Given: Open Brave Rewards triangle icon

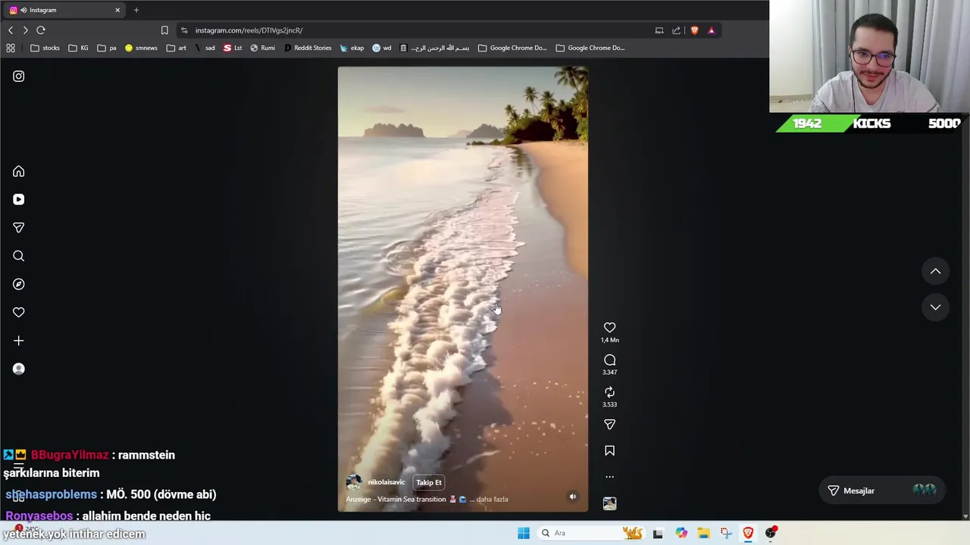Looking at the screenshot, I should (x=712, y=30).
